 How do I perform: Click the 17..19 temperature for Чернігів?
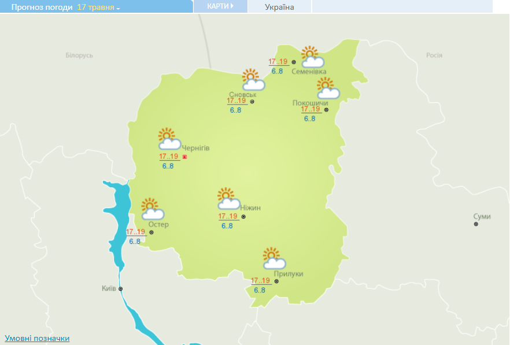[x=168, y=157]
